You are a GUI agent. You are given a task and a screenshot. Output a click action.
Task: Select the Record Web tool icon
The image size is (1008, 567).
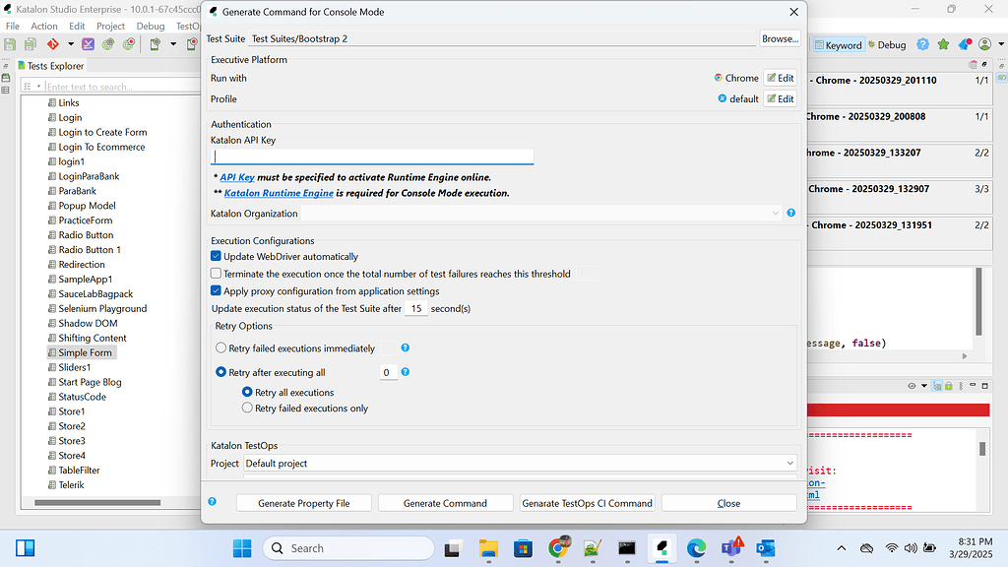click(x=127, y=44)
